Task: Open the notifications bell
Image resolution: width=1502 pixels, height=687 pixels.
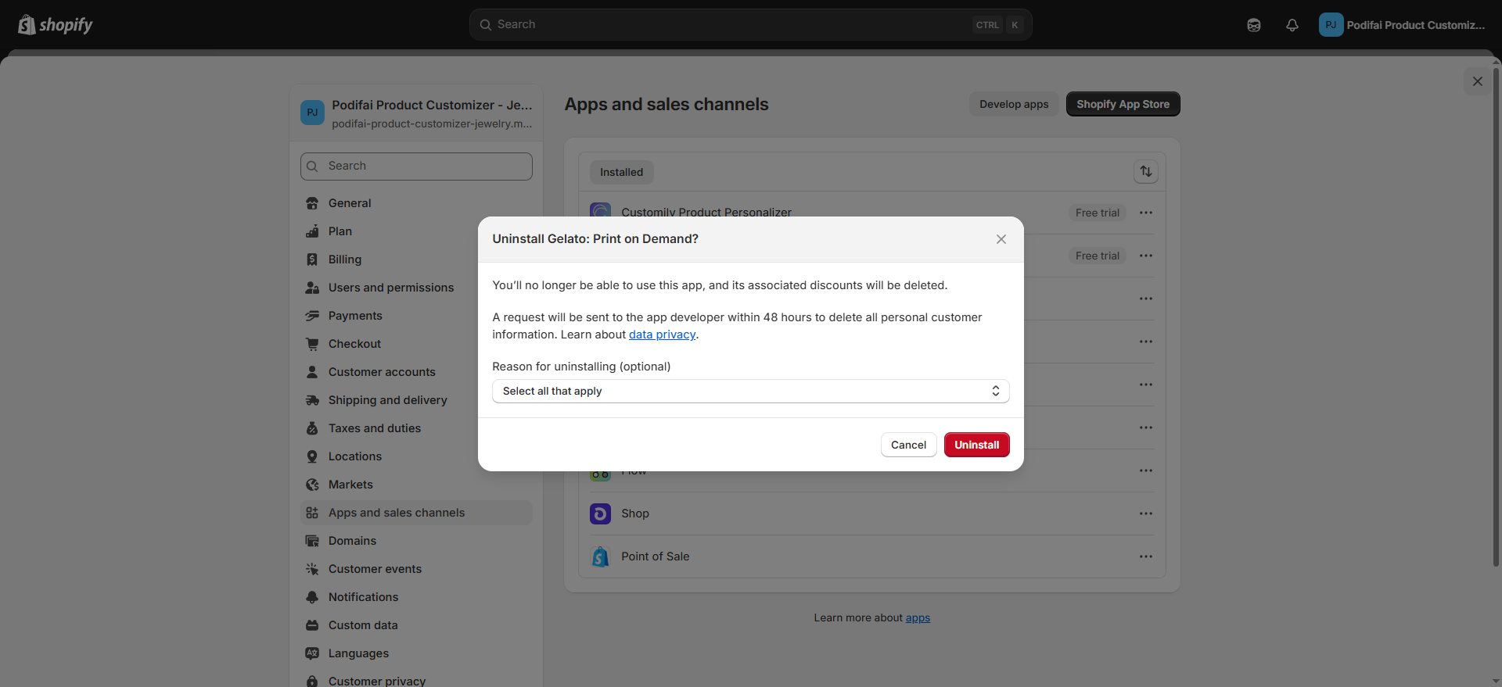Action: click(1292, 25)
